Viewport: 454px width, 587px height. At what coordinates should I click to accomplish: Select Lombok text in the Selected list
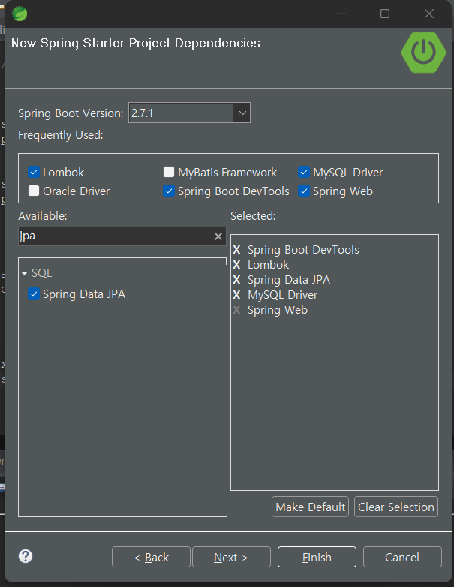click(x=269, y=265)
